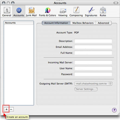Image resolution: width=120 pixels, height=120 pixels.
Task: Open the Signatures preferences pane
Action: pos(91,12)
